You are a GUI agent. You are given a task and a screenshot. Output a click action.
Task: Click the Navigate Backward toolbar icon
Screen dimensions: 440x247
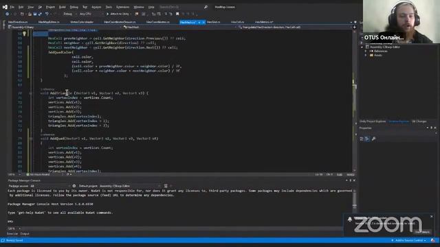click(8, 14)
